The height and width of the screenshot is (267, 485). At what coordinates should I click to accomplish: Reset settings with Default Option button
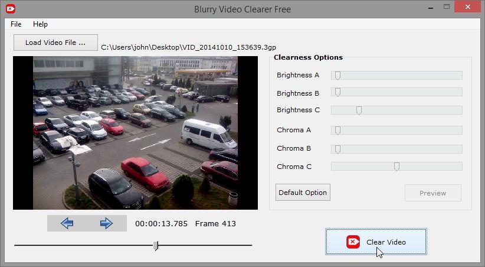(303, 193)
